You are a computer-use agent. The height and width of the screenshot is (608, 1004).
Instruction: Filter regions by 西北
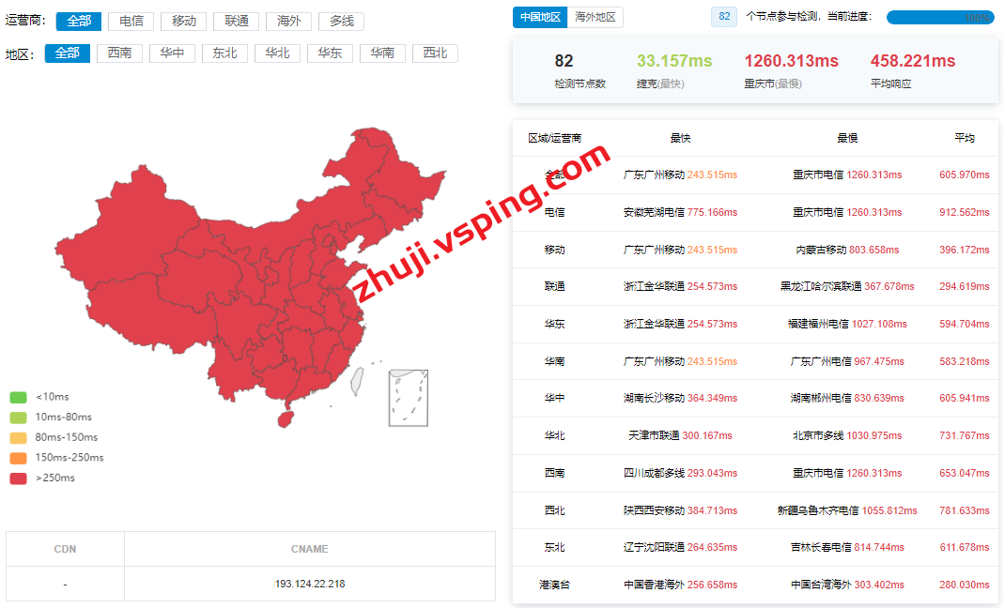[435, 53]
